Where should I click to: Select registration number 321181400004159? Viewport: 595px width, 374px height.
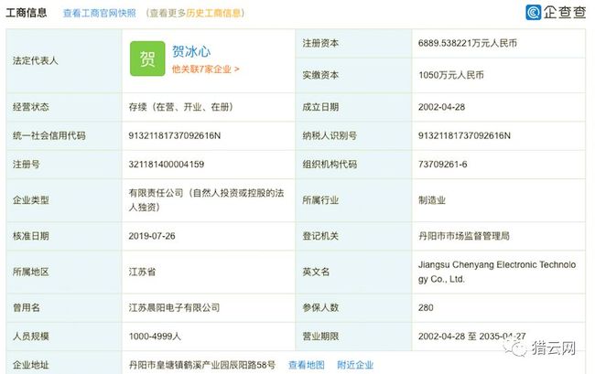(167, 164)
